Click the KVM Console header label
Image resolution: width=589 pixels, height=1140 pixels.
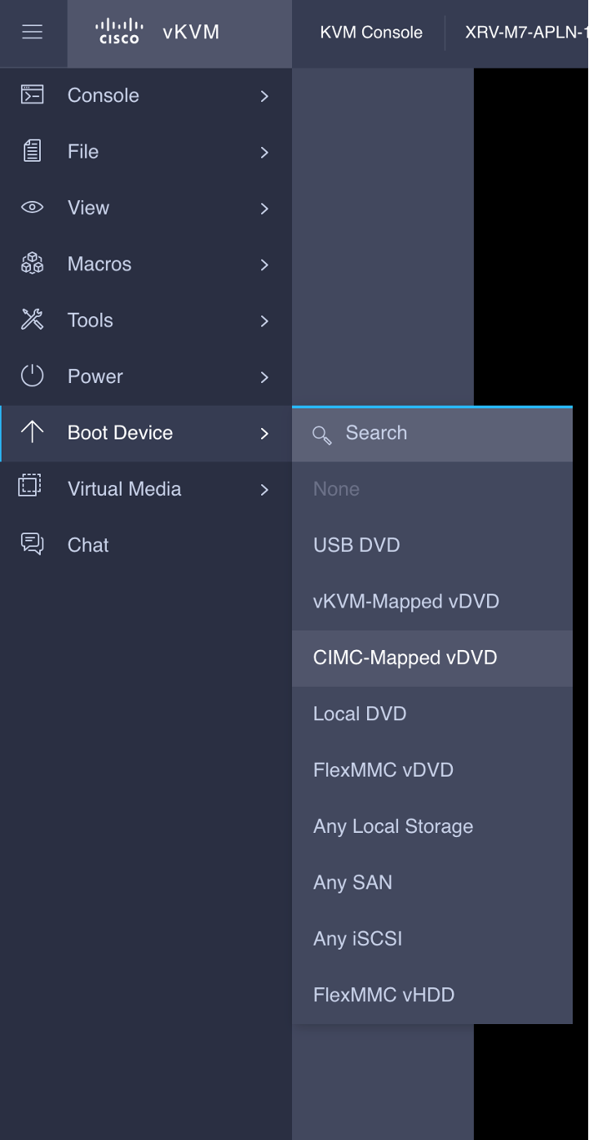point(371,33)
